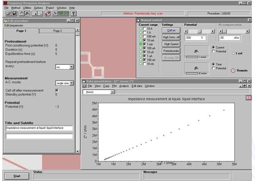Select the Potential radio under Current
Image resolution: width=255 pixels, height=181 pixels.
pyautogui.click(x=213, y=51)
